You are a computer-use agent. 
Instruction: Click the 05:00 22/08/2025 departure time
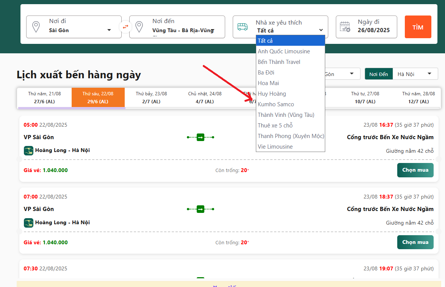click(45, 125)
